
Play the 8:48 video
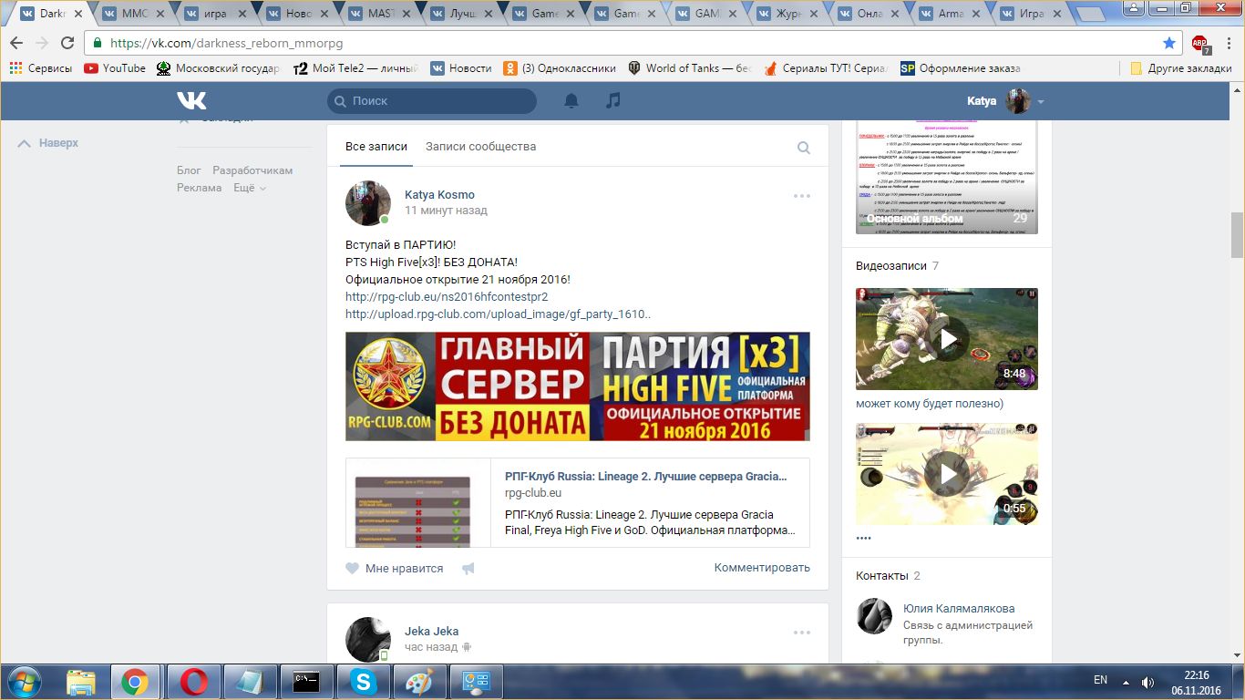point(947,339)
